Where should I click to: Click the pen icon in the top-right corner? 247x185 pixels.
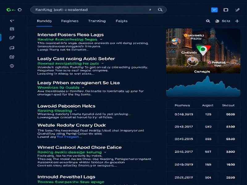click(x=237, y=10)
